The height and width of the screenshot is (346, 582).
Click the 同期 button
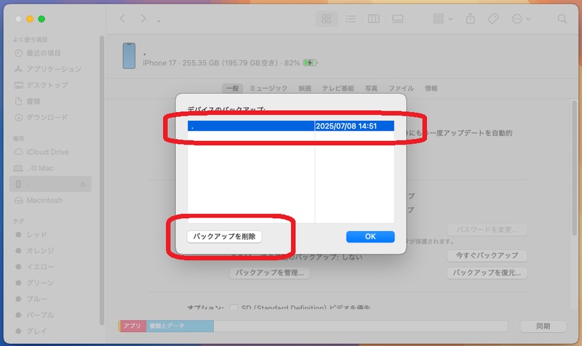click(543, 326)
